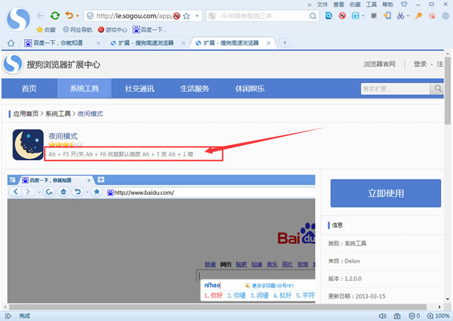Click the 浏览器官网 link
This screenshot has width=453, height=321.
coord(379,64)
